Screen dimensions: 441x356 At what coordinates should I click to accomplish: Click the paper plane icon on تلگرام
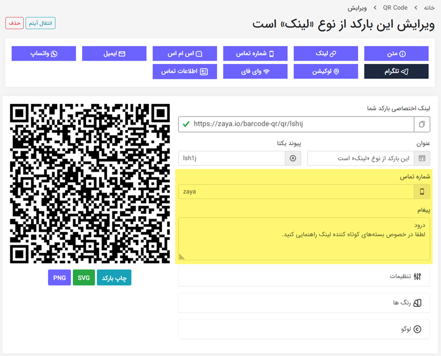(404, 72)
